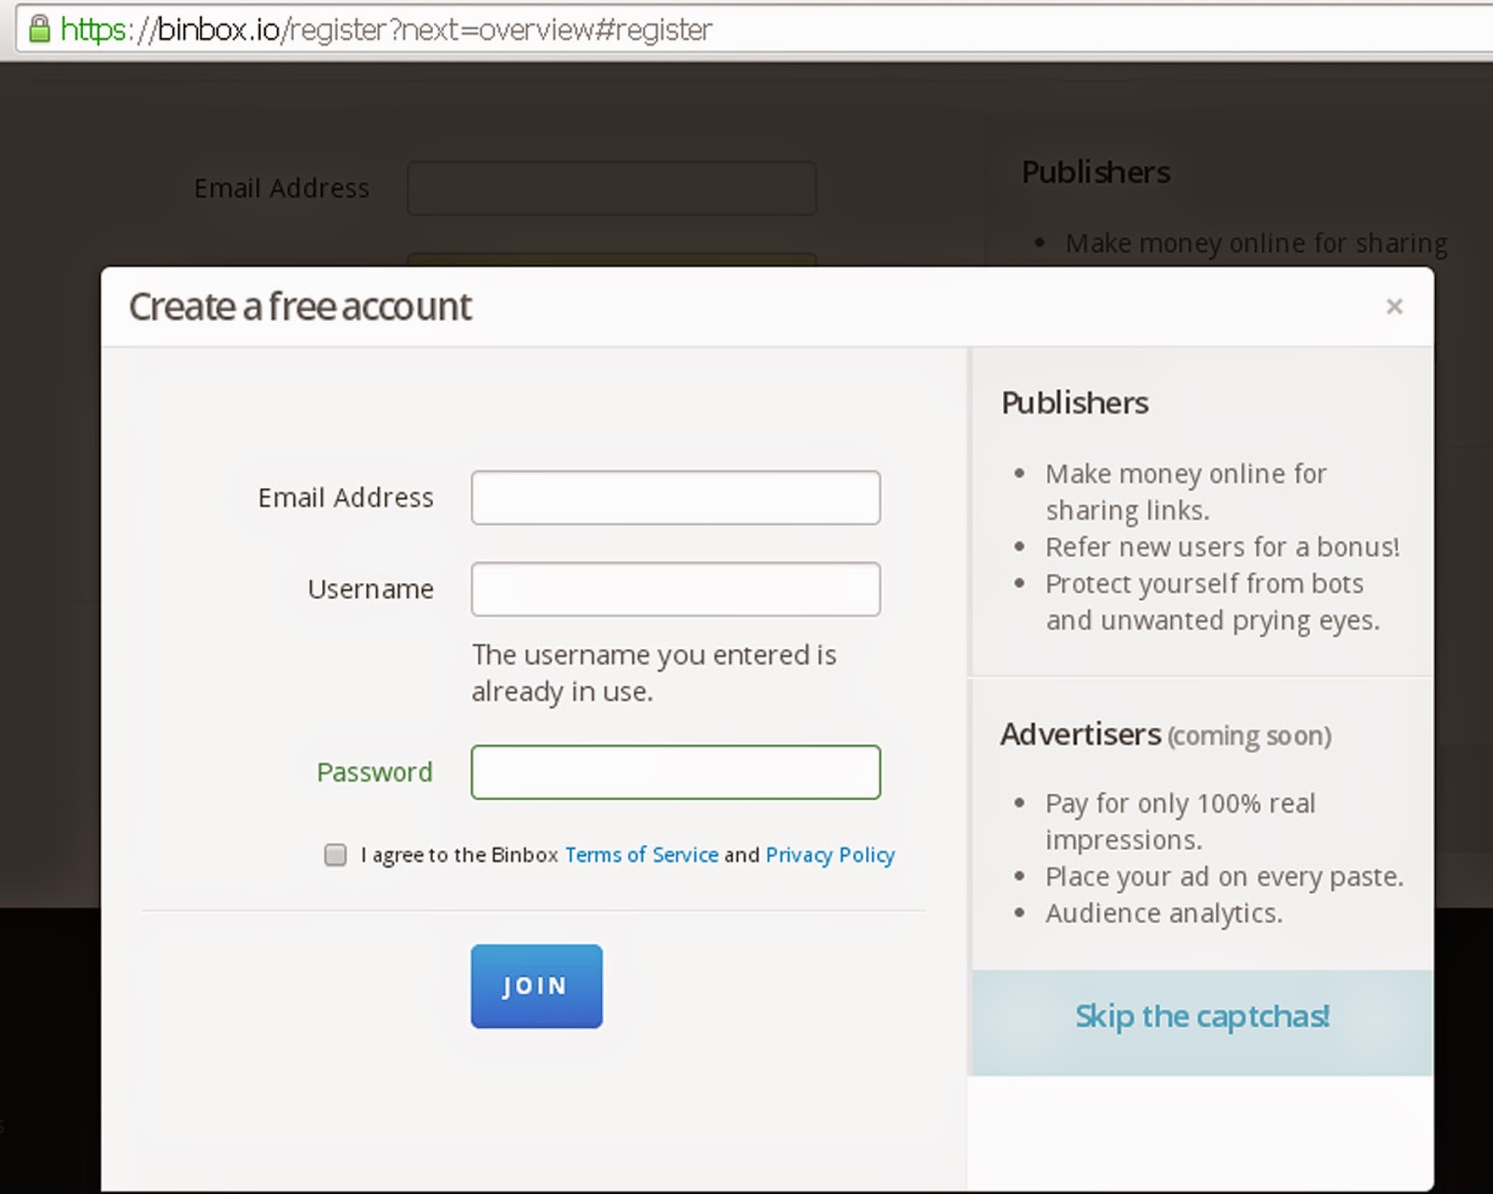
Task: Focus the Email Address field in the dialog
Action: [676, 497]
